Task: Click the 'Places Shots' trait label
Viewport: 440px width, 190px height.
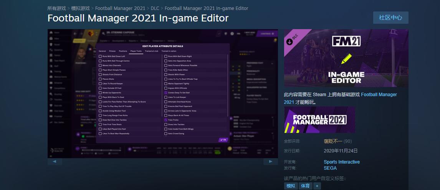Action: click(x=108, y=79)
